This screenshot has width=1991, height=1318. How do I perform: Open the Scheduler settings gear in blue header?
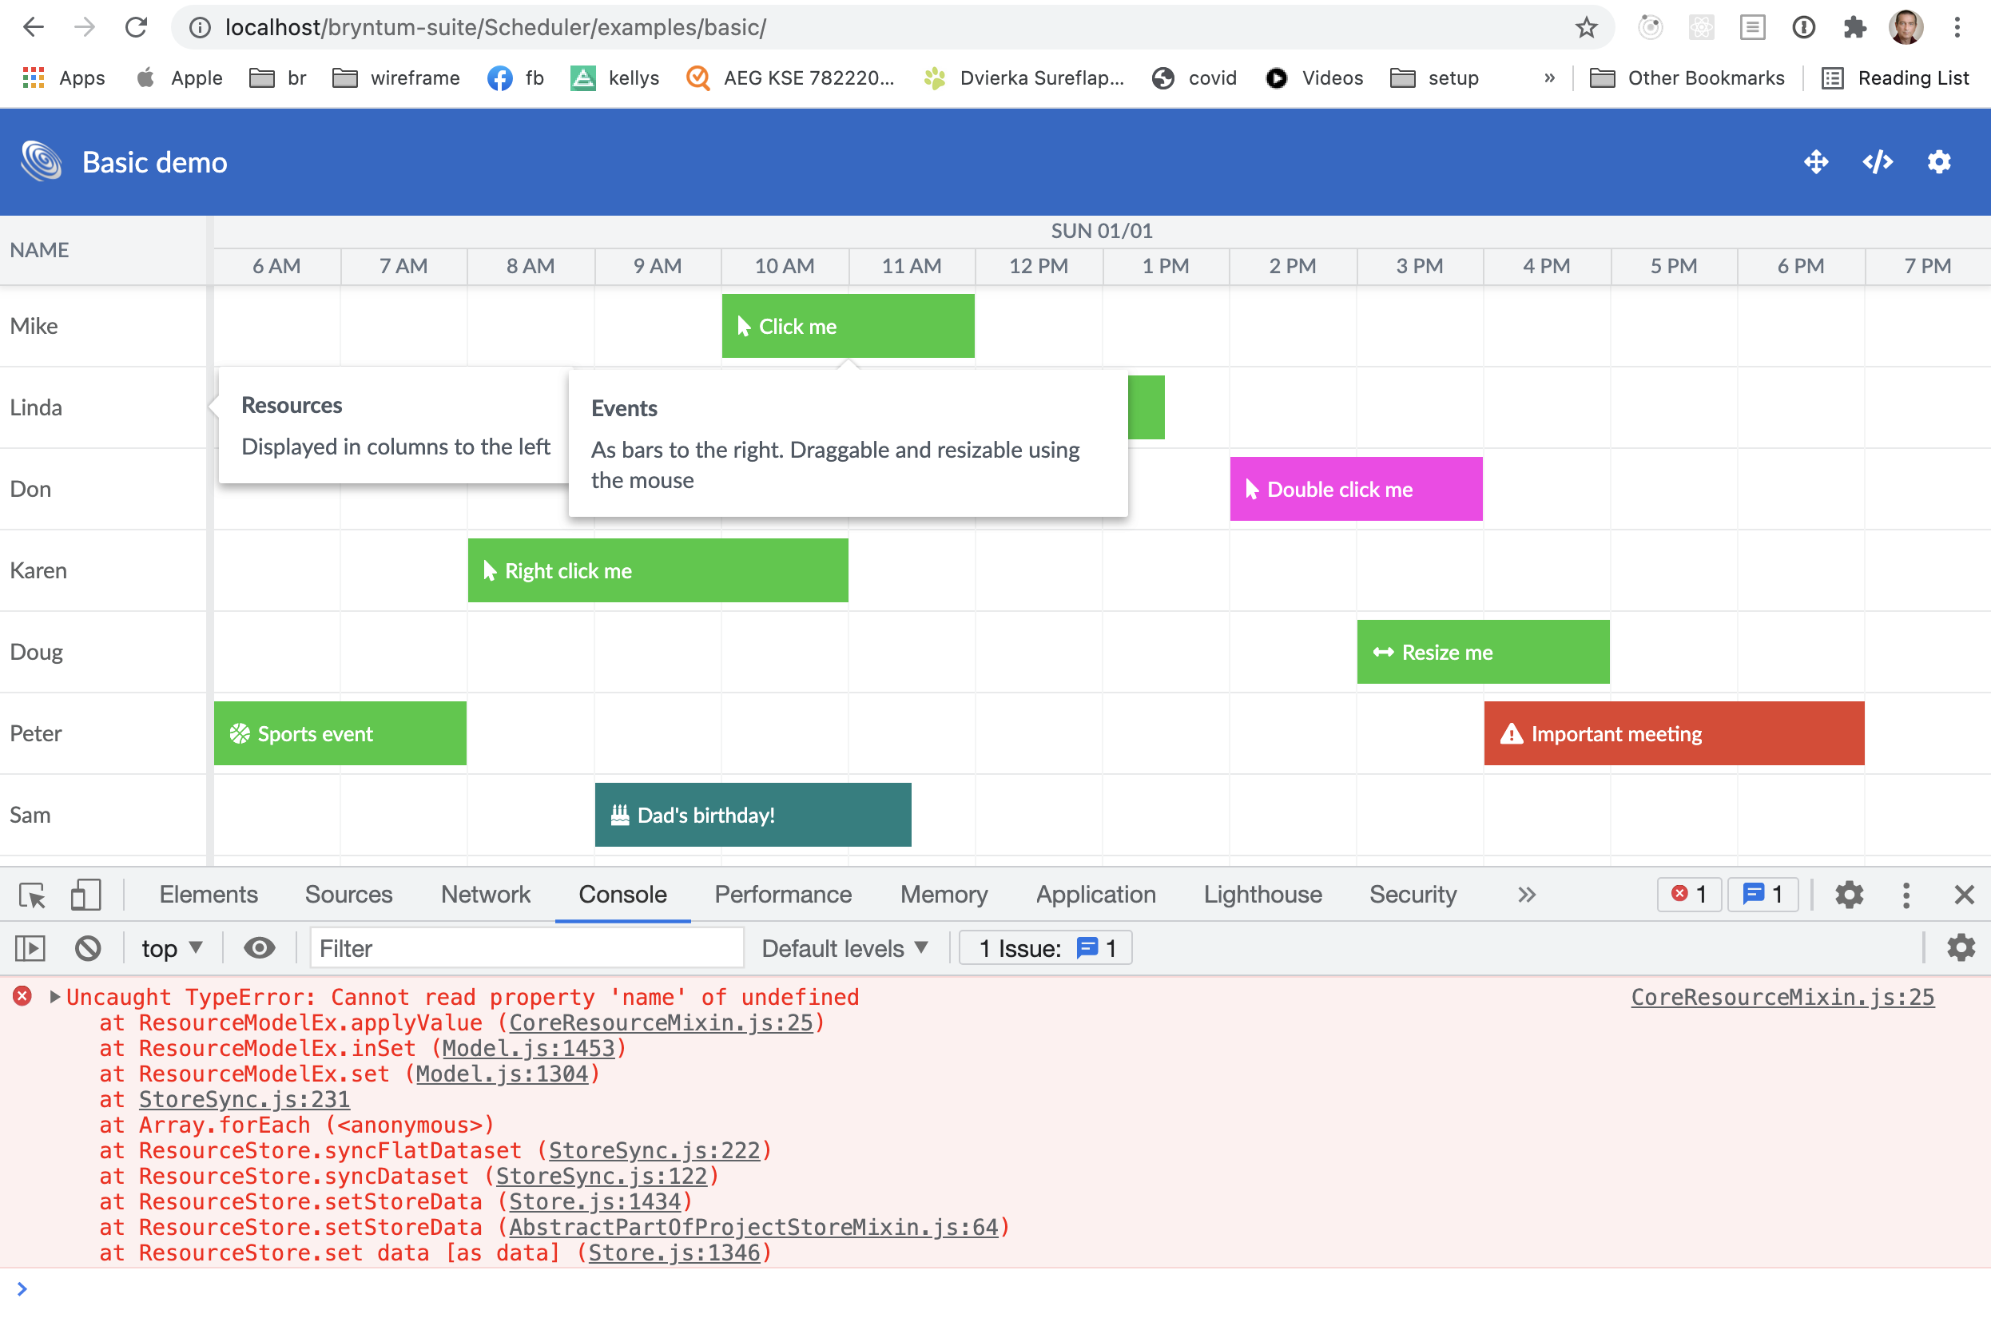(x=1939, y=161)
